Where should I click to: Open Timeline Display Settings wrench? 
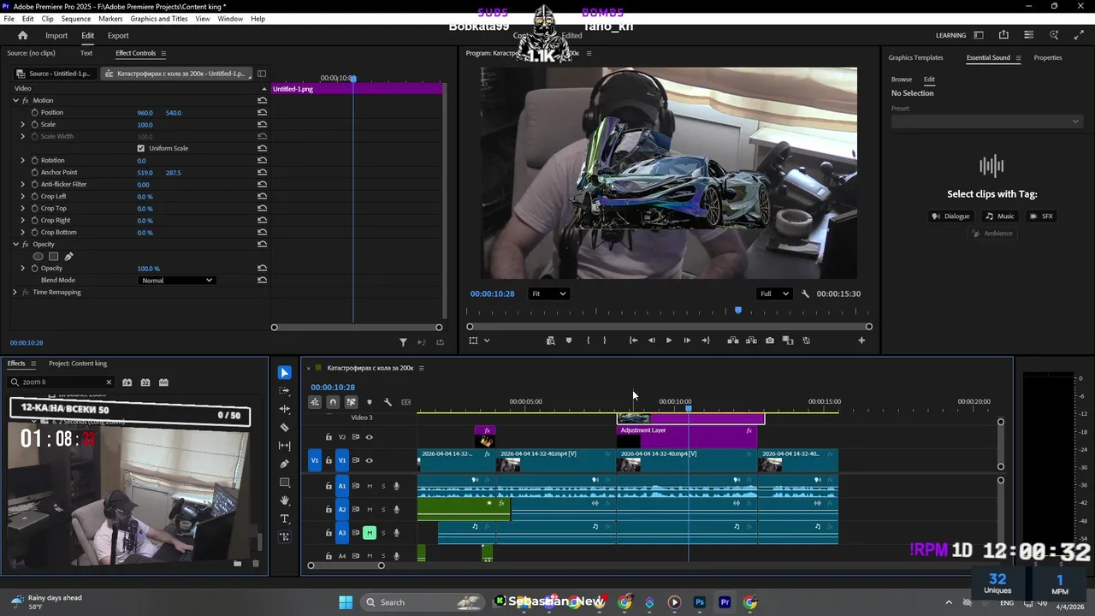[x=388, y=402]
